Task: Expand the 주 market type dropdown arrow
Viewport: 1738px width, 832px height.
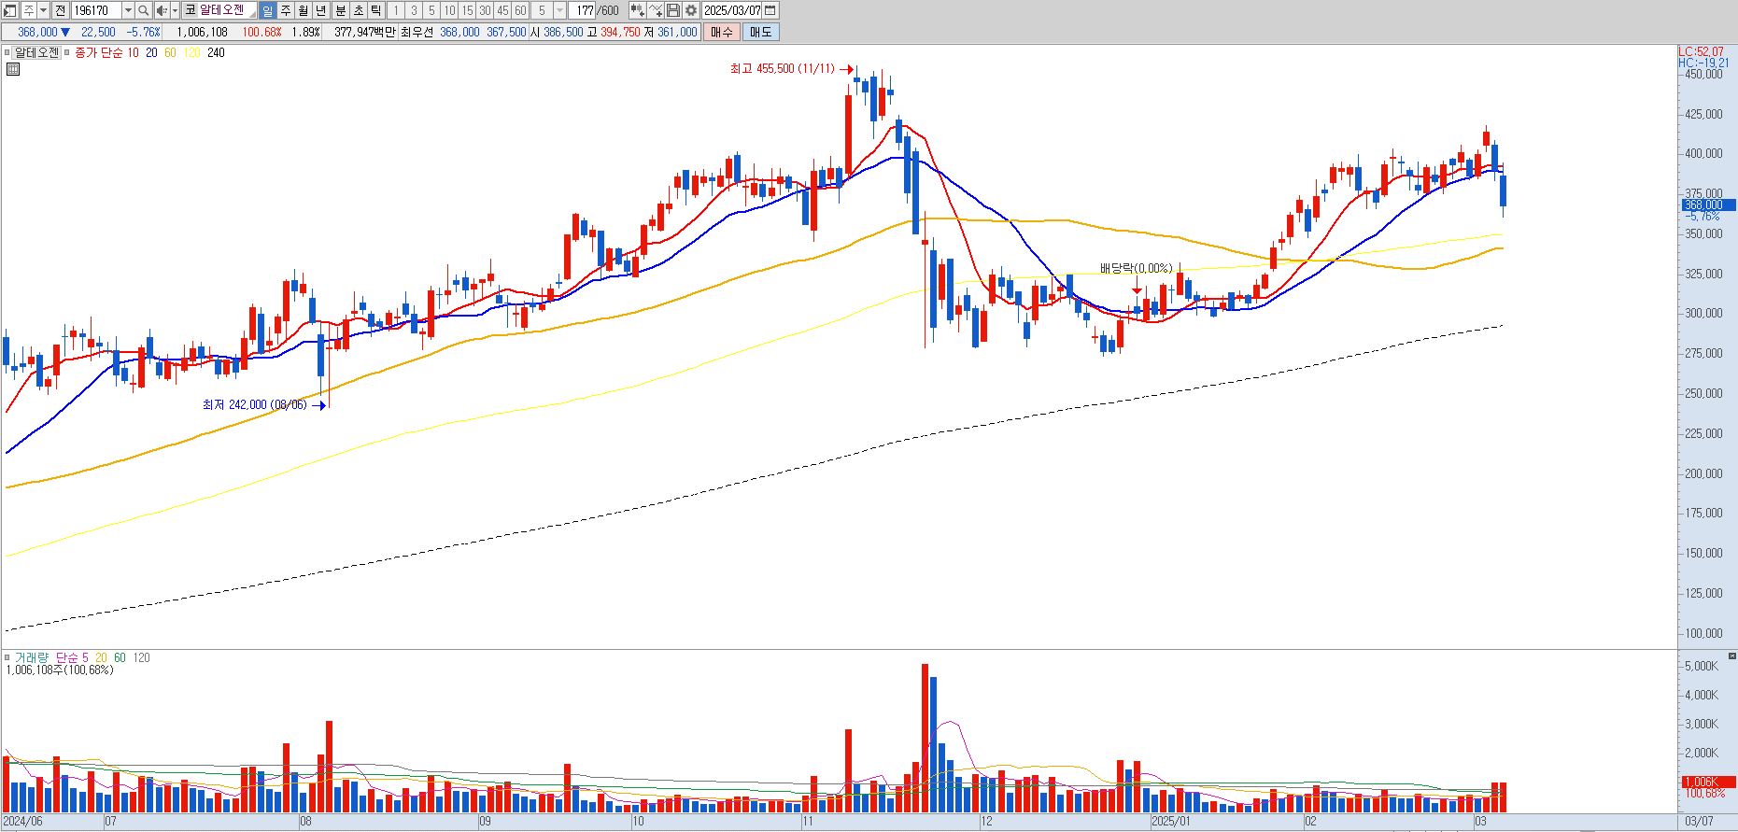Action: click(43, 10)
